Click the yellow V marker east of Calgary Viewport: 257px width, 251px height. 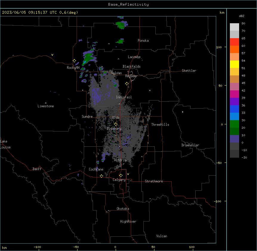128,174
